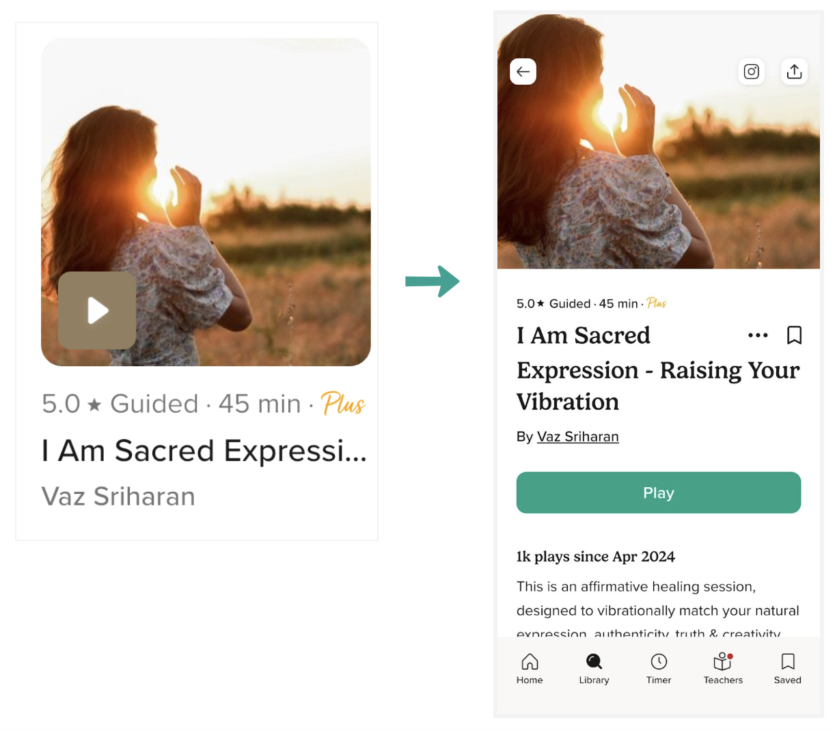
Task: Click the card title I Am Sacred Expressi...
Action: (x=204, y=451)
